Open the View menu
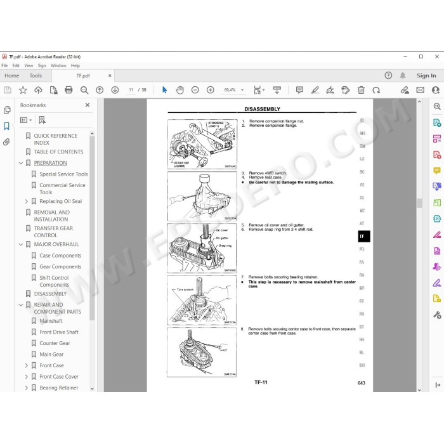This screenshot has width=444, height=444. [x=29, y=66]
